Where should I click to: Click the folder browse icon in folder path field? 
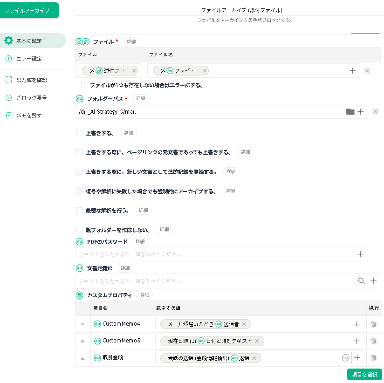point(350,112)
